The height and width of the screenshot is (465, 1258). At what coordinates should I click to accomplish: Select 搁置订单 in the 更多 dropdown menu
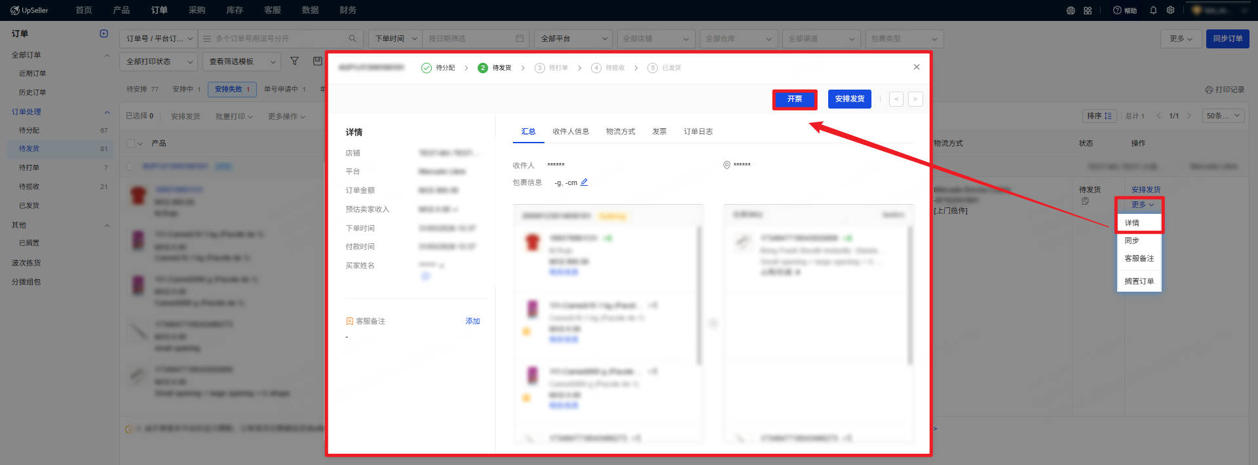pos(1139,281)
